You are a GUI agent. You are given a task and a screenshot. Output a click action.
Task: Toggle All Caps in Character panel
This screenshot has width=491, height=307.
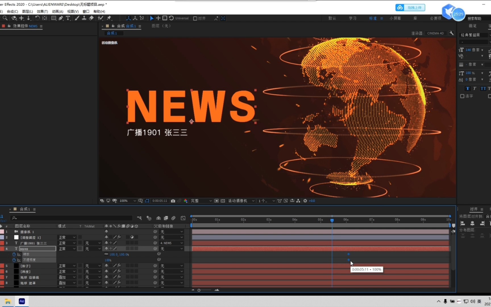[x=483, y=88]
